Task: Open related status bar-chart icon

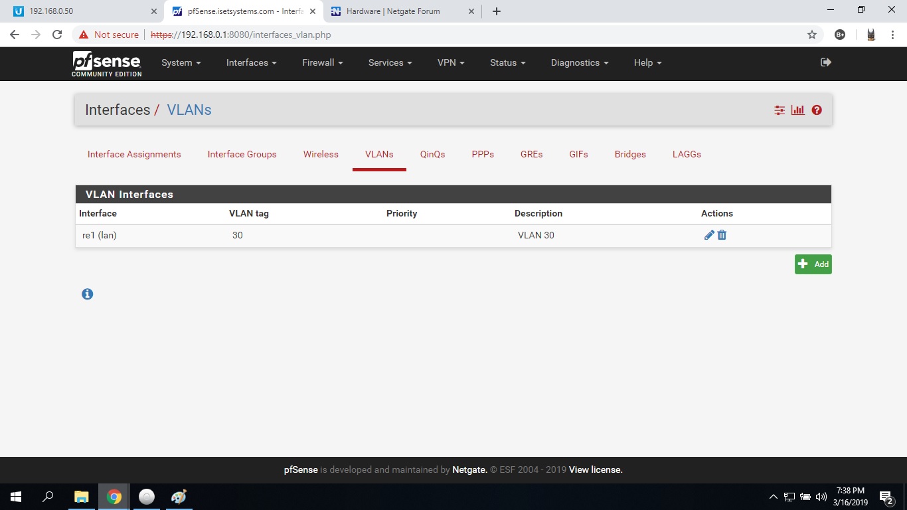Action: (x=798, y=110)
